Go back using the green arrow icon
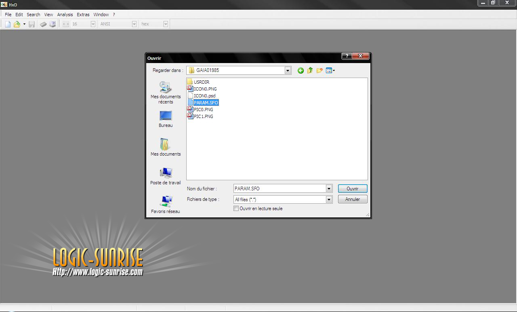Image resolution: width=517 pixels, height=312 pixels. (301, 71)
